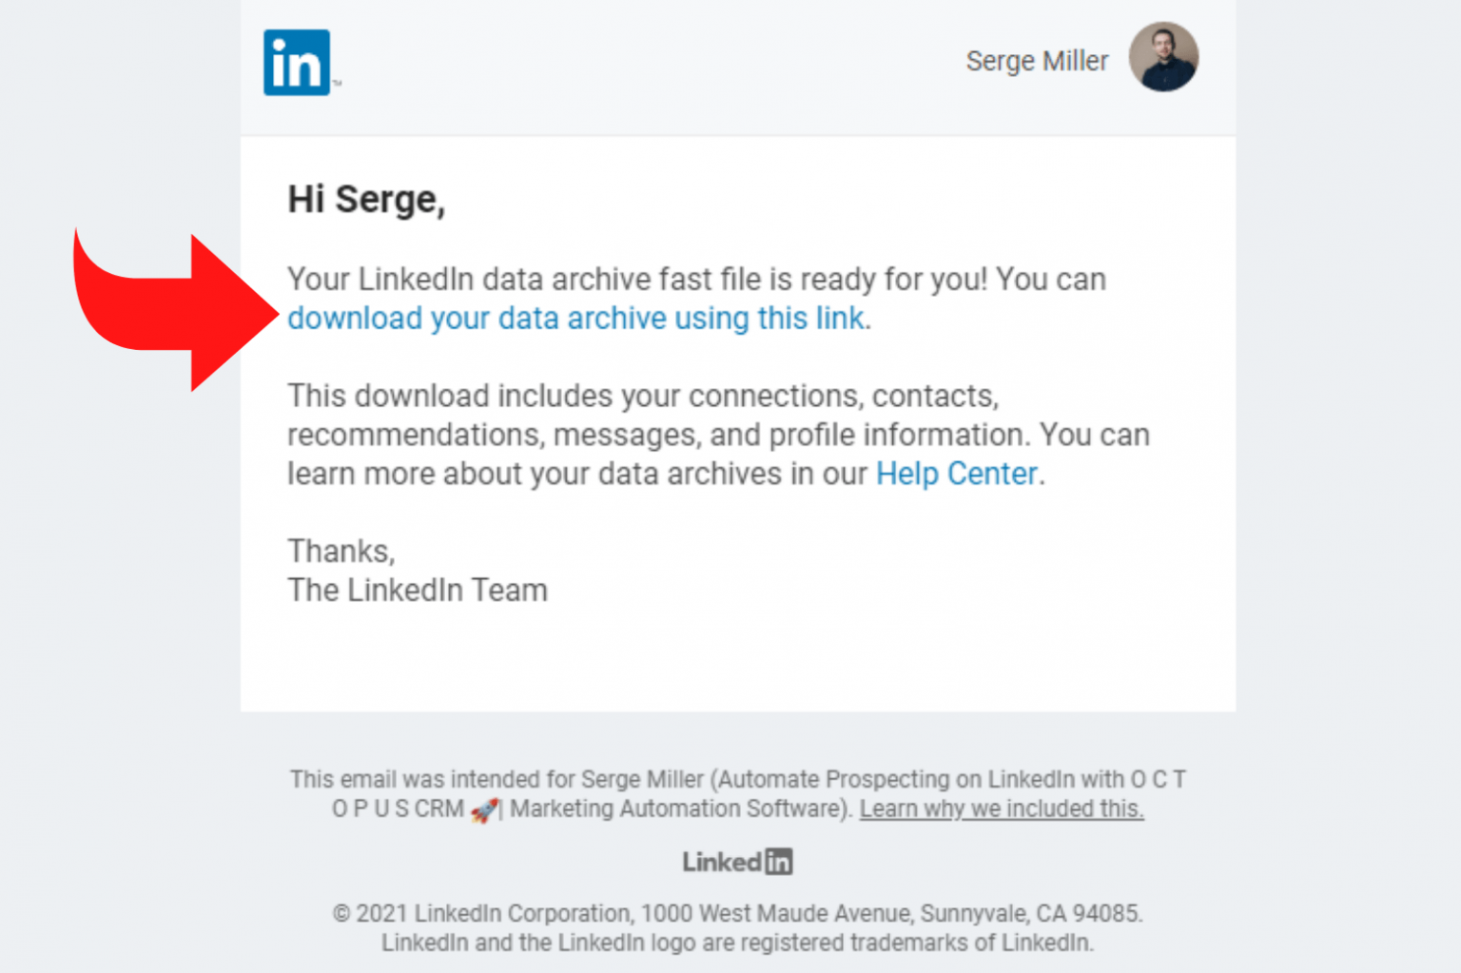
Task: Open 'download your data archive using this link'
Action: point(575,318)
